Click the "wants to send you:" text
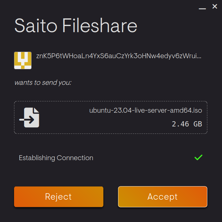Viewport: 222px width, 222px height. point(43,82)
